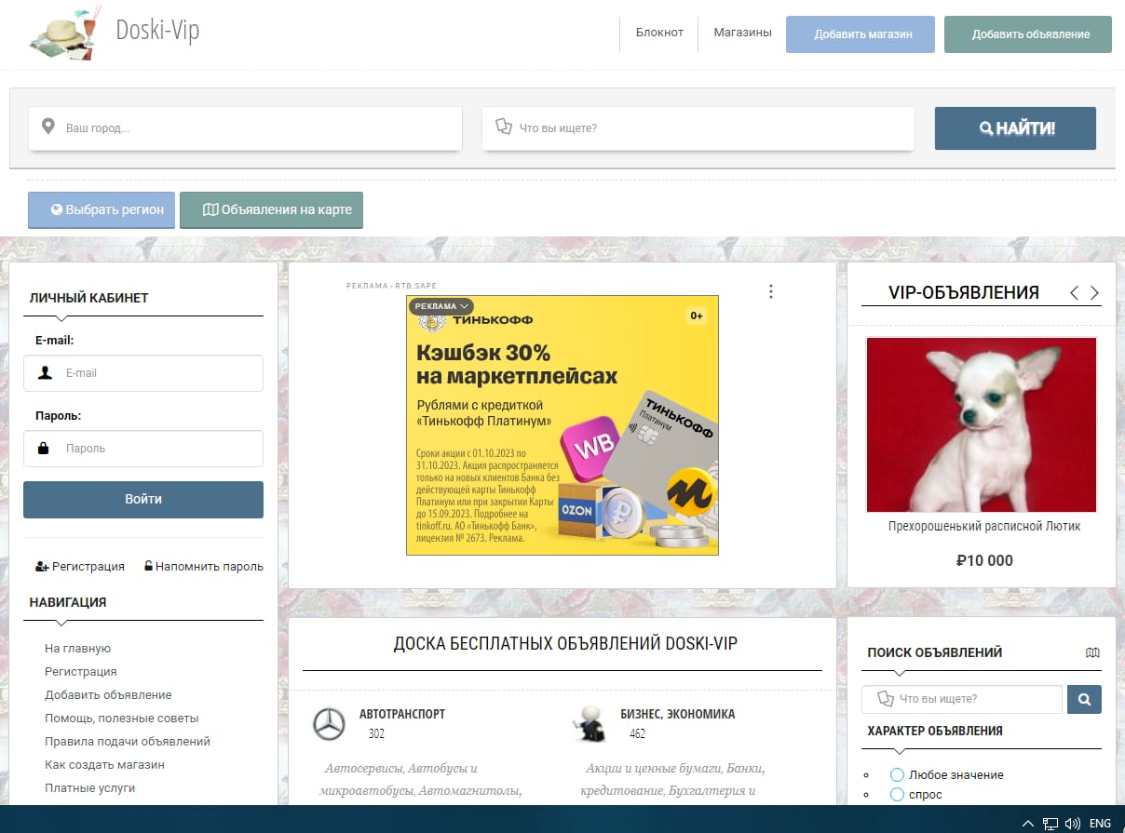Click the map icon beside Поиск объявлений
The image size is (1125, 833).
(1092, 652)
